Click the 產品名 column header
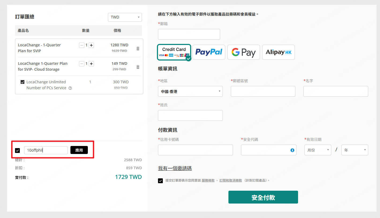This screenshot has width=380, height=218. [x=23, y=31]
